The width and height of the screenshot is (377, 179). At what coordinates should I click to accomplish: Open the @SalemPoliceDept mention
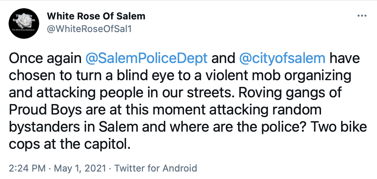(147, 59)
